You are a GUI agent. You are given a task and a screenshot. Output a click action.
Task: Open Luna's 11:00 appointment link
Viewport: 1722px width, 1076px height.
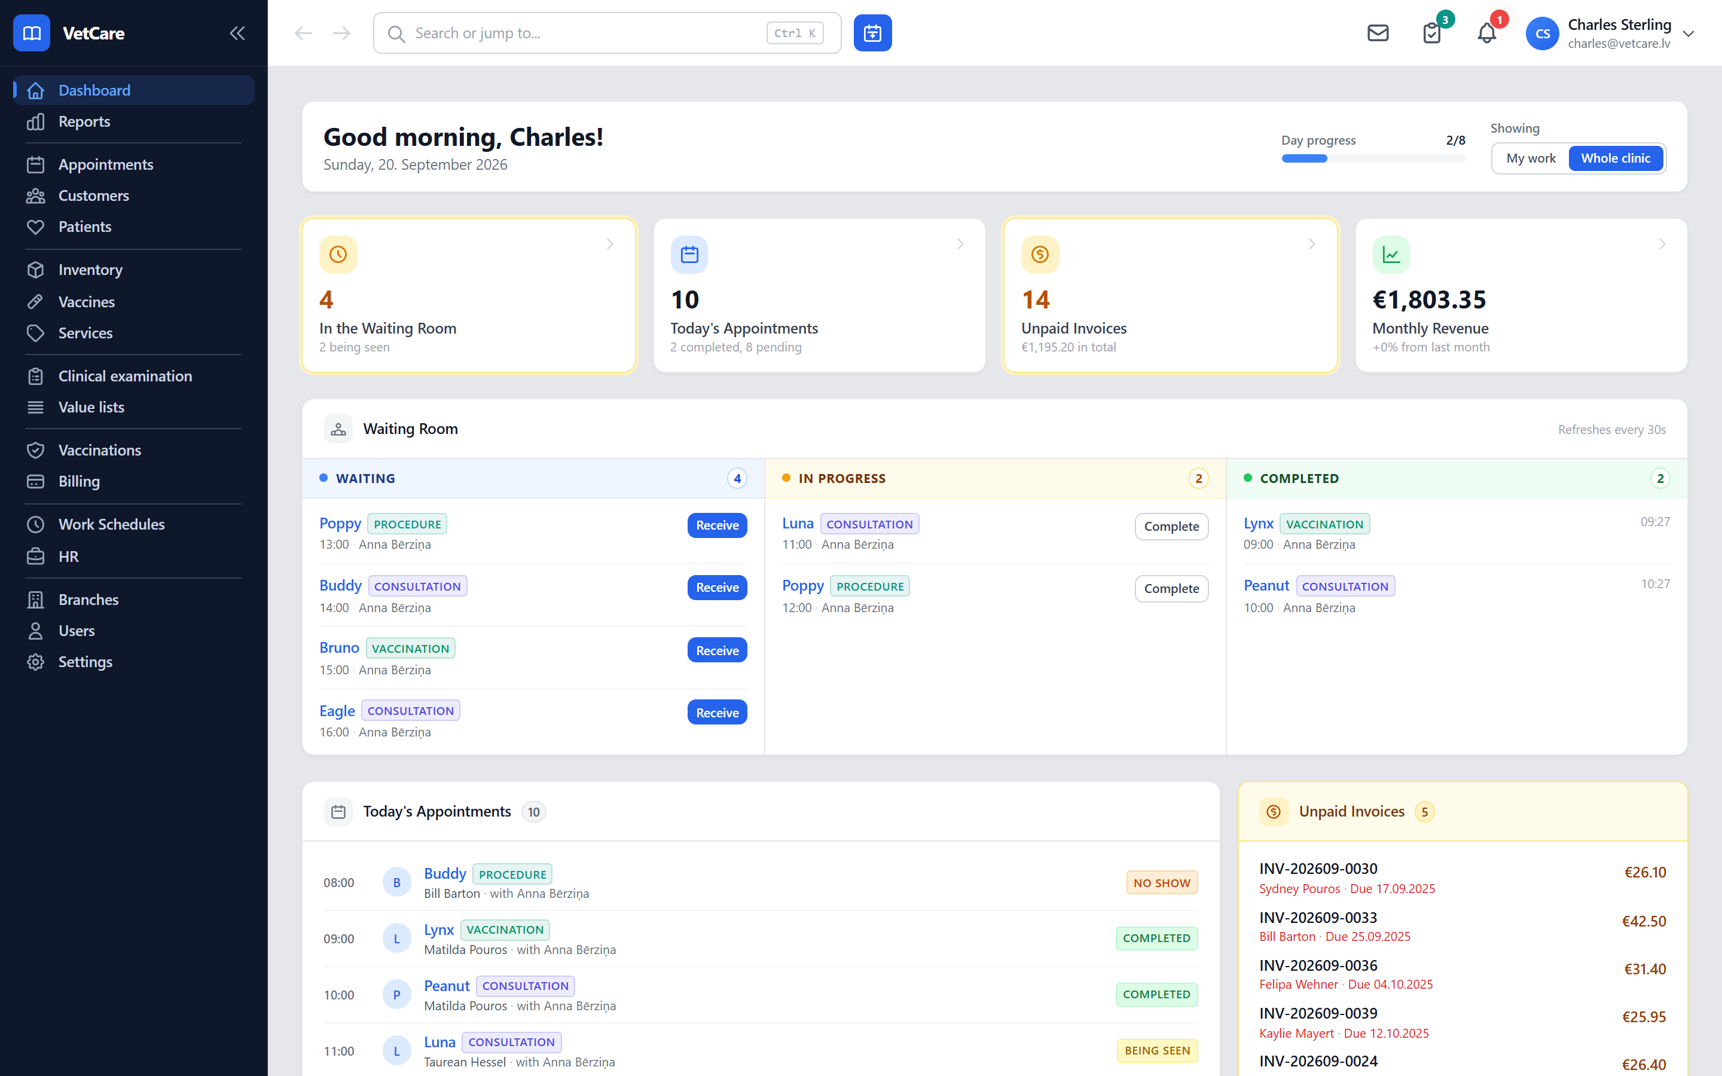click(439, 1043)
